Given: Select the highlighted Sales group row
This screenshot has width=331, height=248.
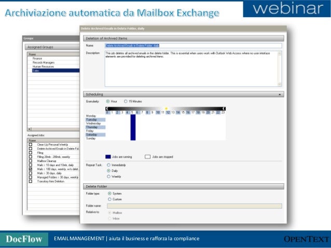Looking at the screenshot, I should coord(56,70).
